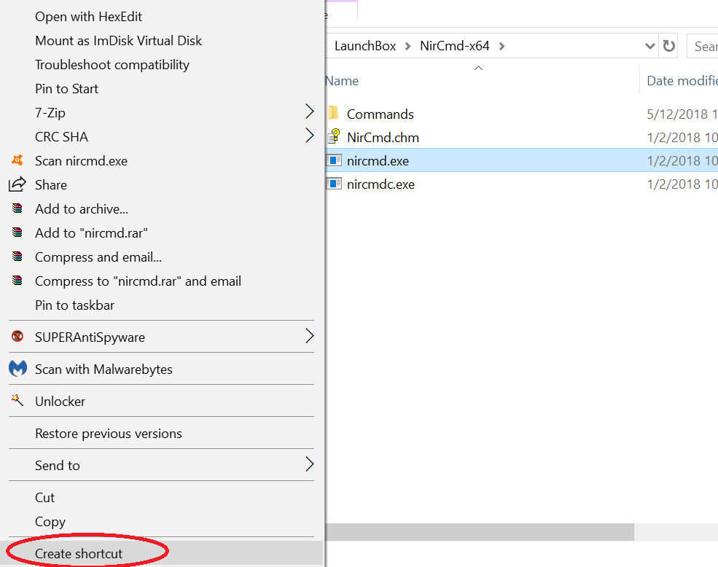The image size is (718, 567).
Task: Click WinRAR icon beside Compress to "nircmd.rar" and email
Action: coord(17,281)
